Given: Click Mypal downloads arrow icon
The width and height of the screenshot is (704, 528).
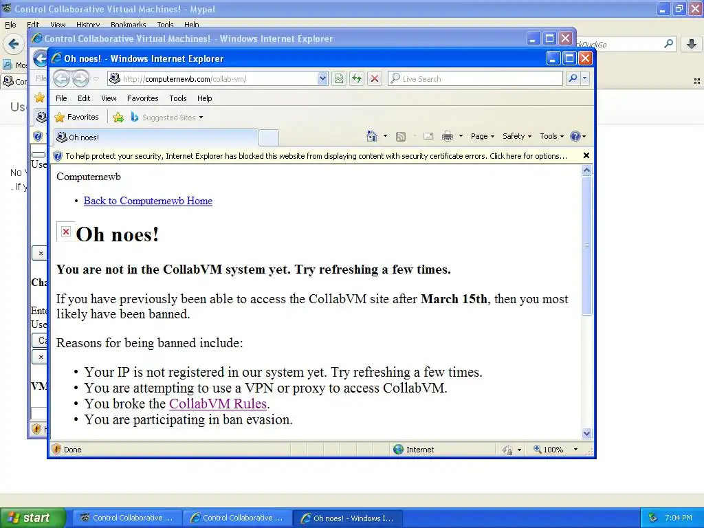Looking at the screenshot, I should click(692, 44).
